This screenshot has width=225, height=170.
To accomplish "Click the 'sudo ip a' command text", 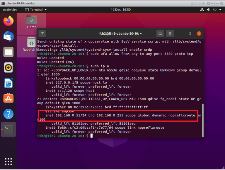I will click(100, 66).
